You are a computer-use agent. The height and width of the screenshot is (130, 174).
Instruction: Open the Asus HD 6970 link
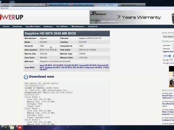click(46, 65)
